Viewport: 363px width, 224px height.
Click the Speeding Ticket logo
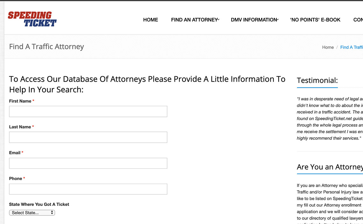[32, 19]
